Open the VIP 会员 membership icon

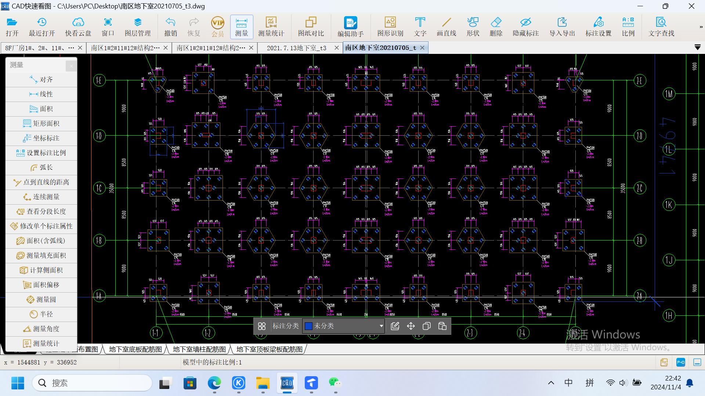pos(218,27)
